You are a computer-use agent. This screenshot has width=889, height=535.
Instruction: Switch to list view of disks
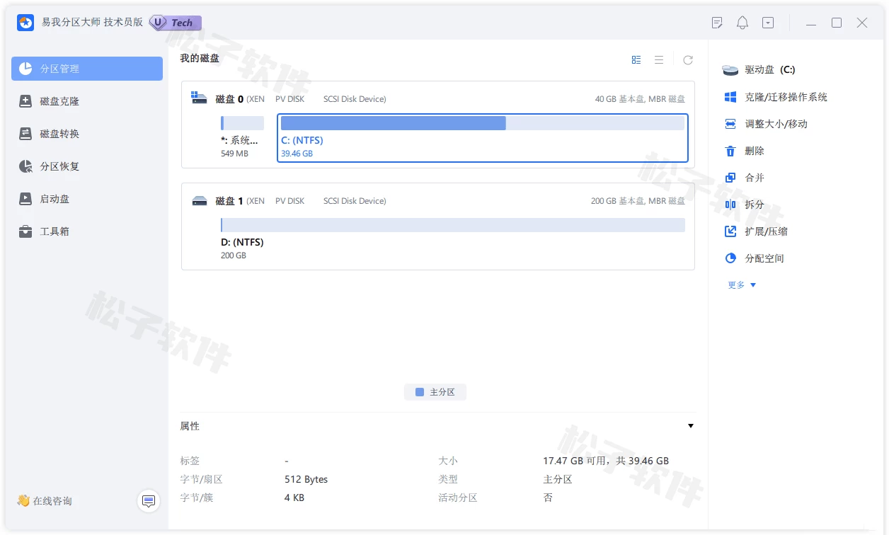(x=659, y=60)
